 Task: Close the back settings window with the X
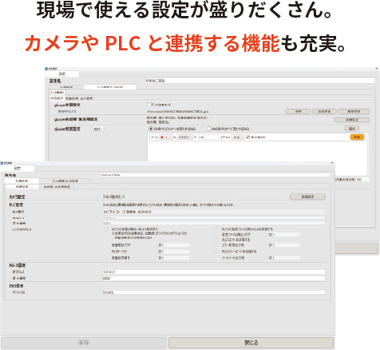(x=376, y=69)
